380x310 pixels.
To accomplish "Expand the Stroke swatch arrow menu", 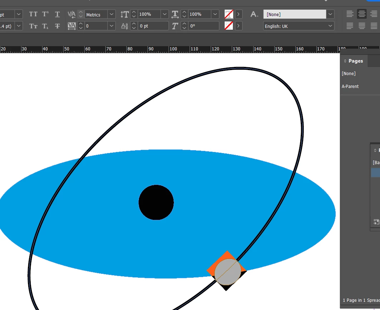I will (239, 26).
